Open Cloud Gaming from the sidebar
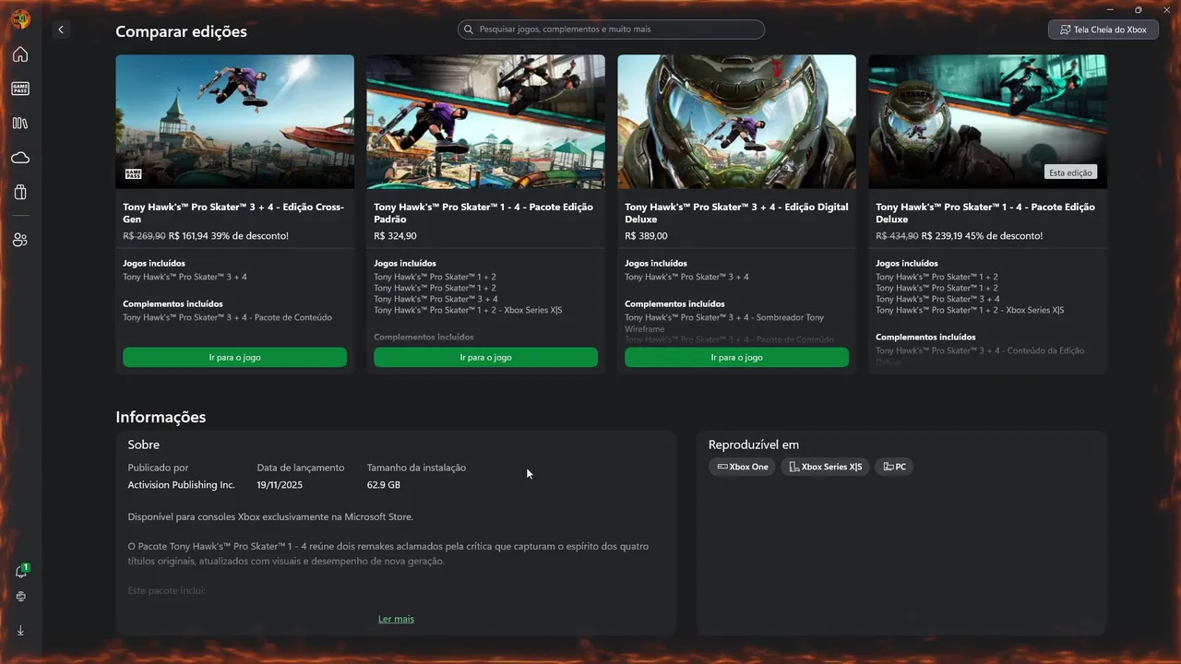 coord(20,159)
